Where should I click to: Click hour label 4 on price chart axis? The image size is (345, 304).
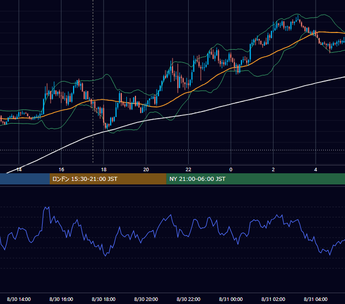coord(316,170)
